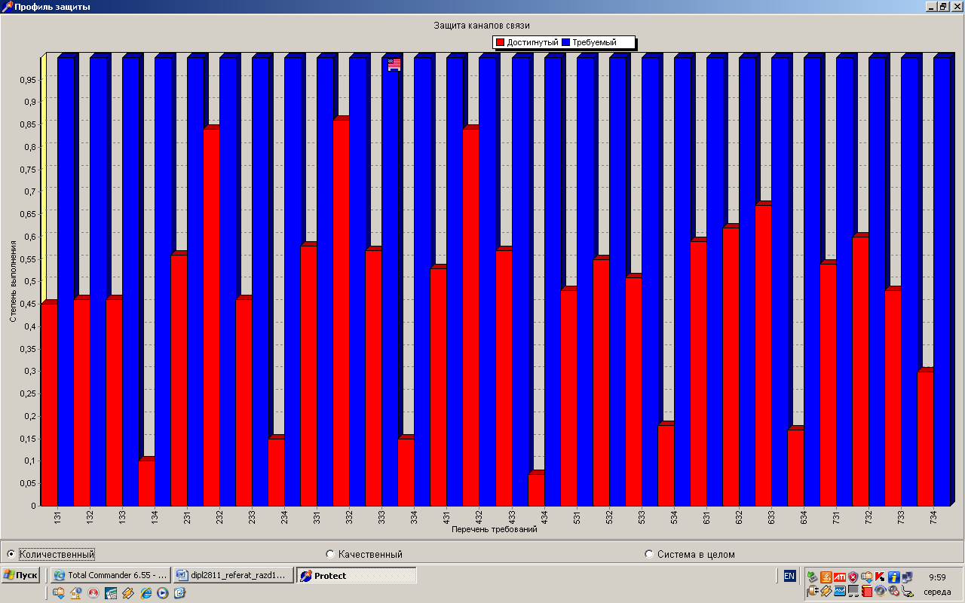Click the red Windows Security shield icon
The width and height of the screenshot is (965, 603).
point(853,577)
